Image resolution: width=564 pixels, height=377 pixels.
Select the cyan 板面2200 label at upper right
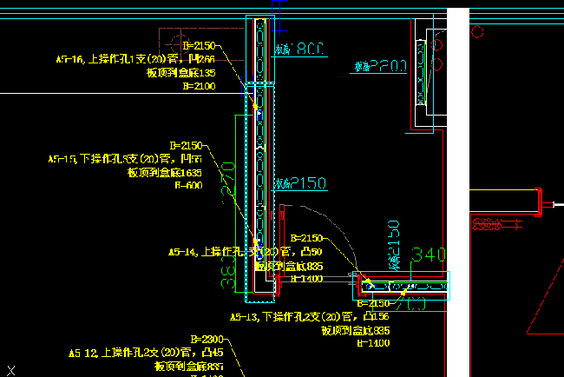[x=380, y=66]
